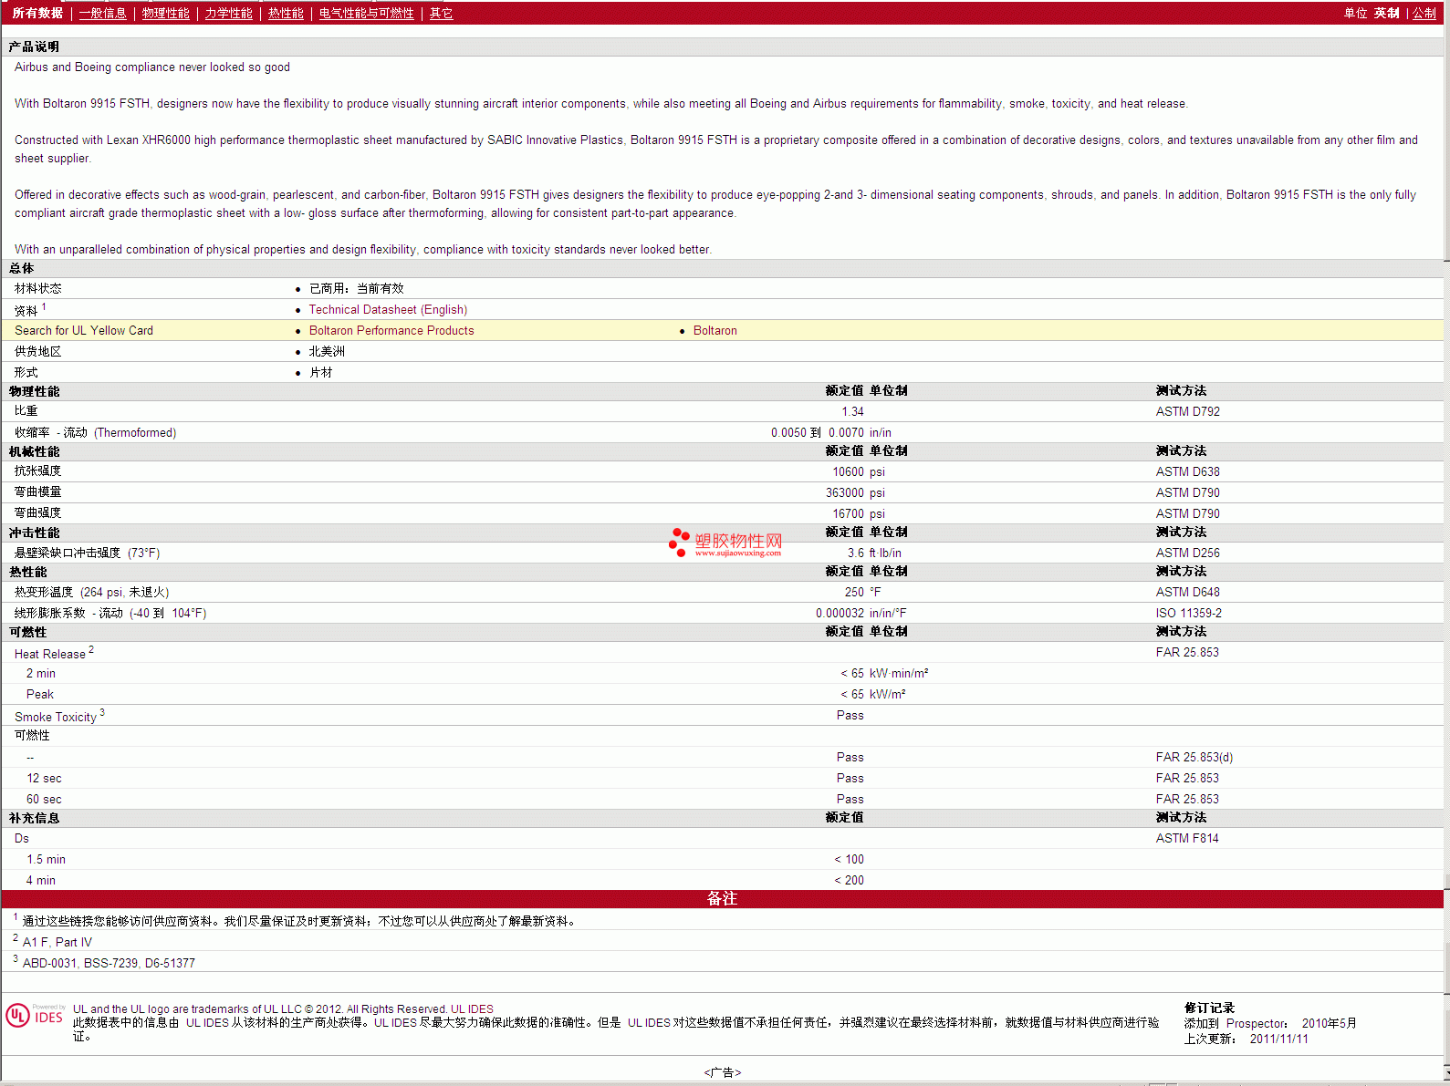
Task: Click the 悬壁梁缺口冲击强度 row label
Action: coord(87,553)
